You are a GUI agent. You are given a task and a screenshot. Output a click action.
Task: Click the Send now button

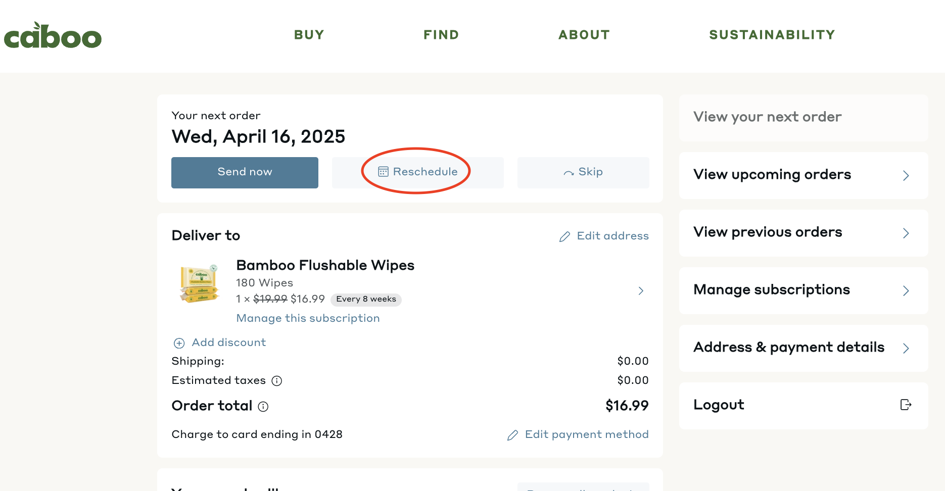(x=245, y=172)
